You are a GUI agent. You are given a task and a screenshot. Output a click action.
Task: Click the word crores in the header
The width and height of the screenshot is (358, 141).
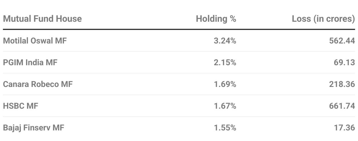pyautogui.click(x=340, y=19)
